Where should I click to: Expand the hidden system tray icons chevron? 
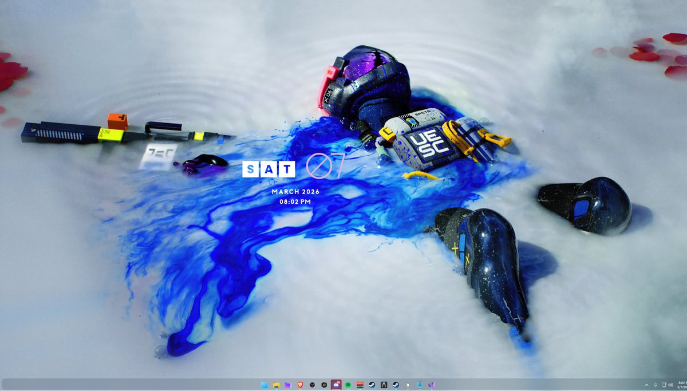click(x=647, y=385)
